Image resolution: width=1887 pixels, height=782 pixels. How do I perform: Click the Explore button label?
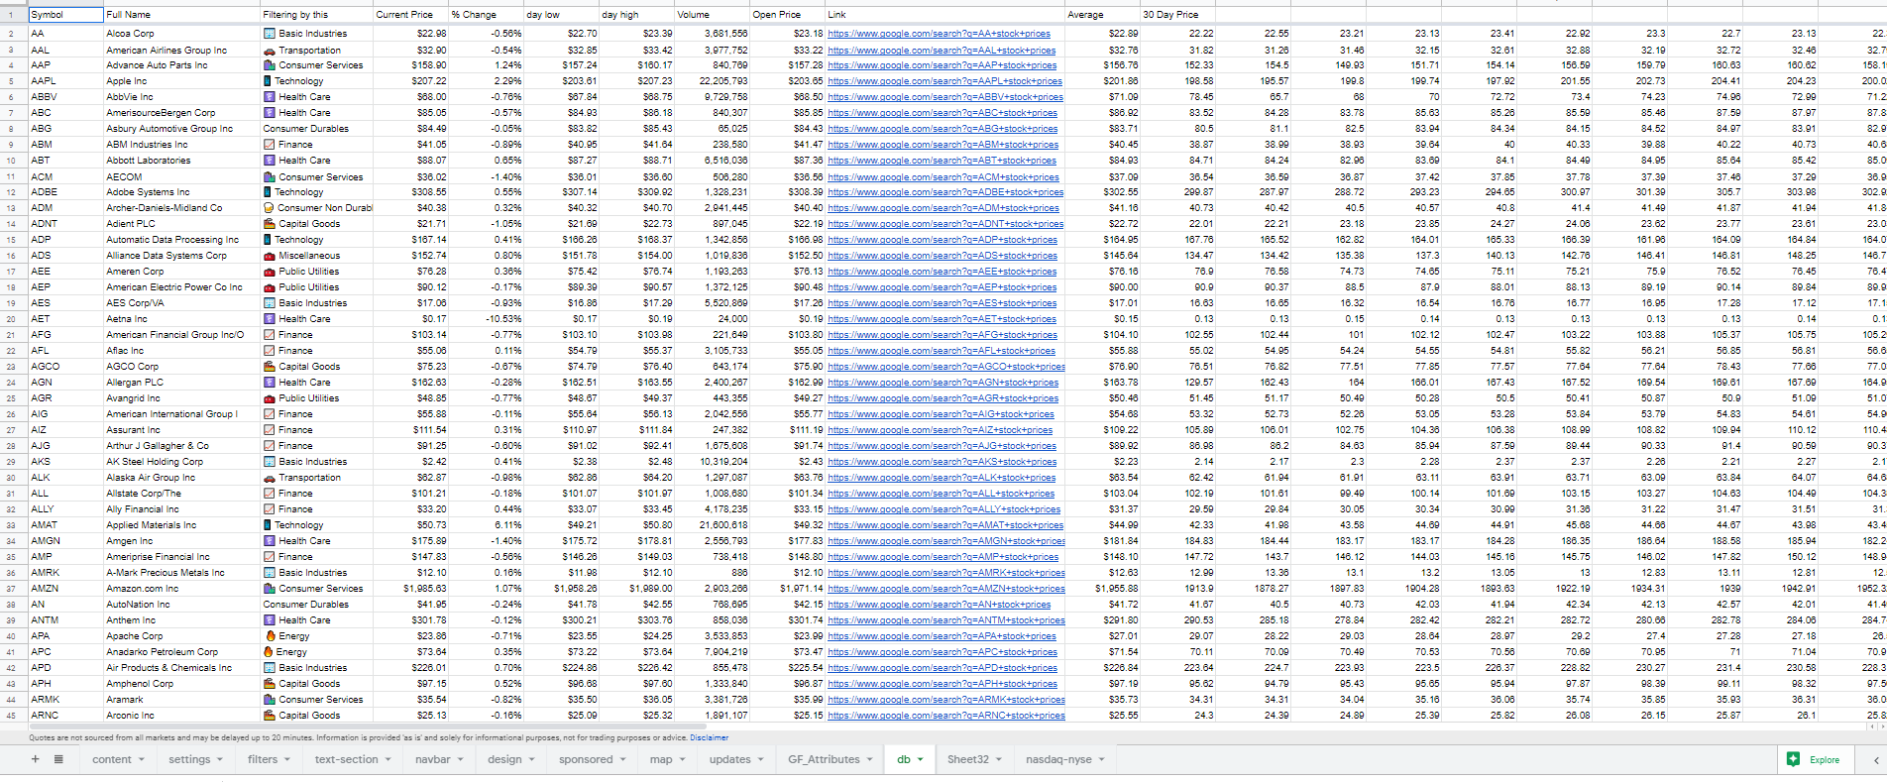tap(1825, 760)
